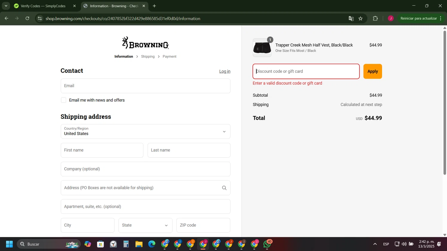Image resolution: width=447 pixels, height=251 pixels.
Task: Open the Clock app in taskbar
Action: [x=113, y=244]
